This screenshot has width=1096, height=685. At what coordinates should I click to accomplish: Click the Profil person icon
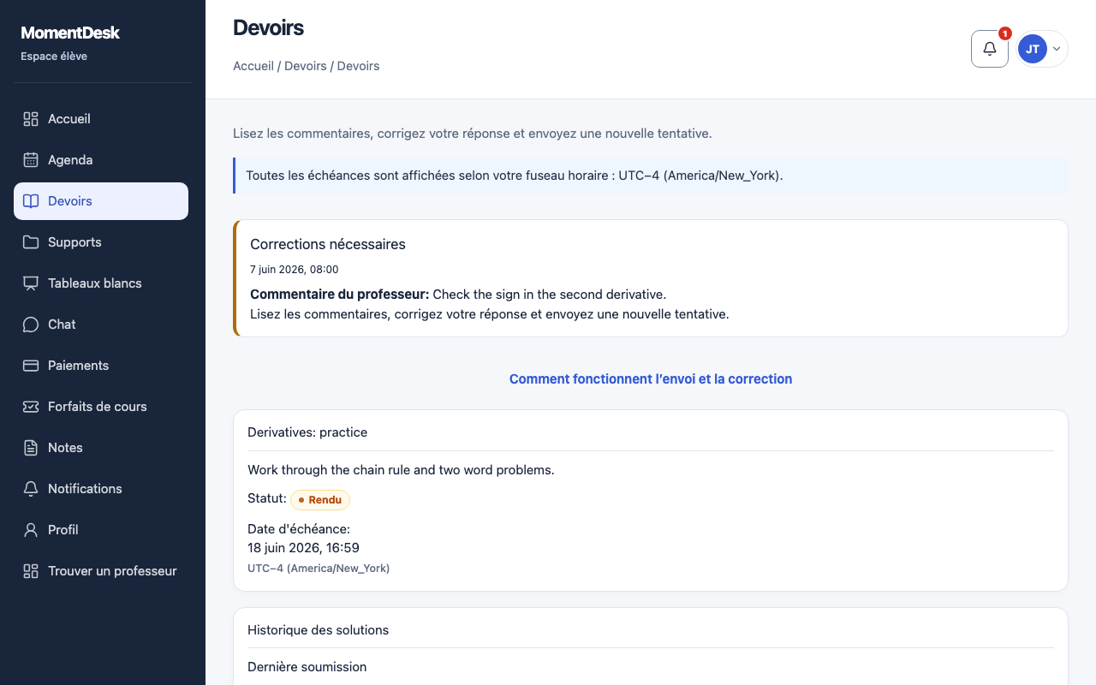pos(31,530)
